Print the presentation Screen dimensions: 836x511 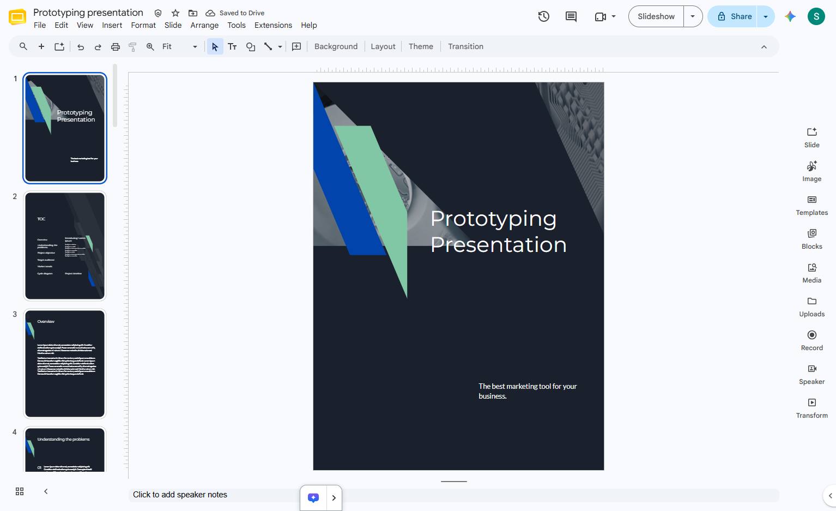(116, 47)
